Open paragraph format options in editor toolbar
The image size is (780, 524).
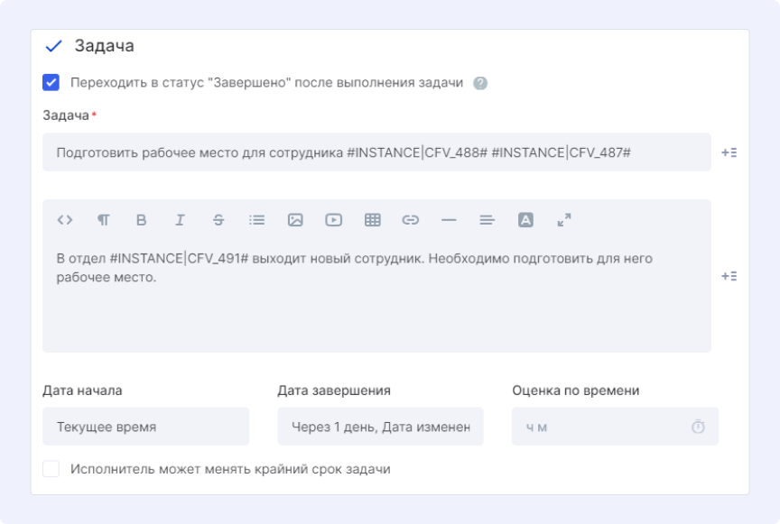(103, 219)
